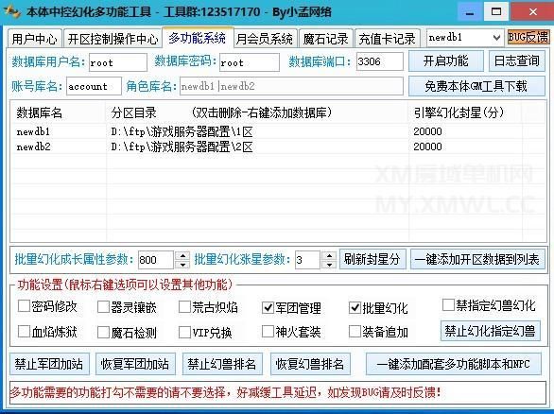
Task: Tick the VIP兑换 checkbox
Action: [x=184, y=332]
